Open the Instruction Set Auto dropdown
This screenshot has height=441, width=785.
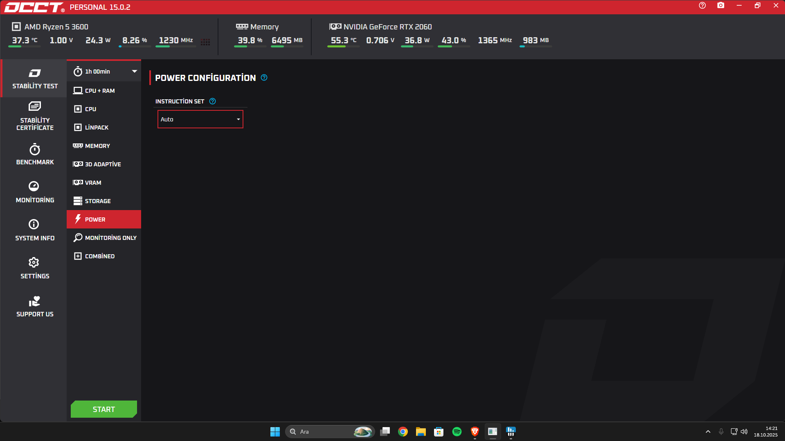tap(200, 119)
